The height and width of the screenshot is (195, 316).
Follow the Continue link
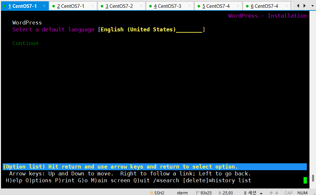tap(26, 43)
